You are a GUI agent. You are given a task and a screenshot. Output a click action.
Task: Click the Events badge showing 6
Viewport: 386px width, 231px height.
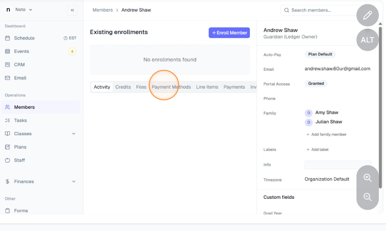pyautogui.click(x=72, y=51)
